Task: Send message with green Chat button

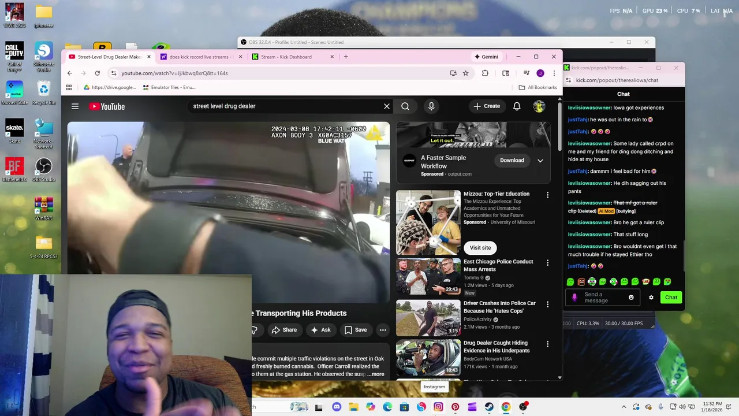Action: 671,298
